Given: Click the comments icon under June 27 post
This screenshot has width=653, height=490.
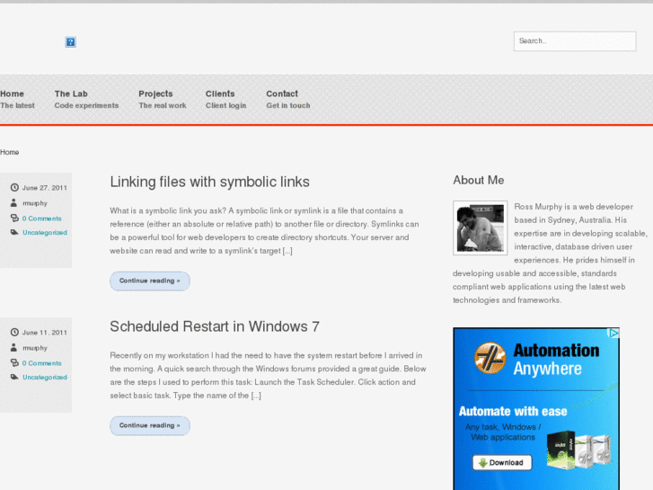Looking at the screenshot, I should [x=14, y=218].
